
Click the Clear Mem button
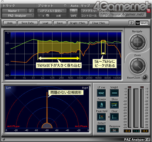coord(99,23)
